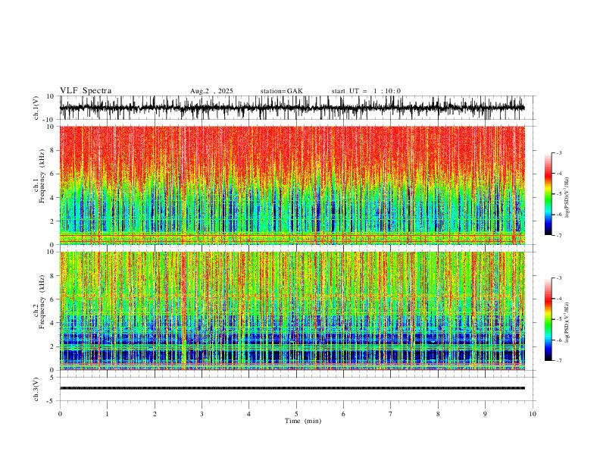This screenshot has width=600, height=464.
Task: Click the "-10" tick of ch.1(V) axis
Action: click(x=49, y=120)
